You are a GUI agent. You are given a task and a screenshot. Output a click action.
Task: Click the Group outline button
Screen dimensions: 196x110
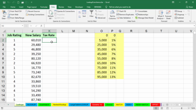pos(178,11)
